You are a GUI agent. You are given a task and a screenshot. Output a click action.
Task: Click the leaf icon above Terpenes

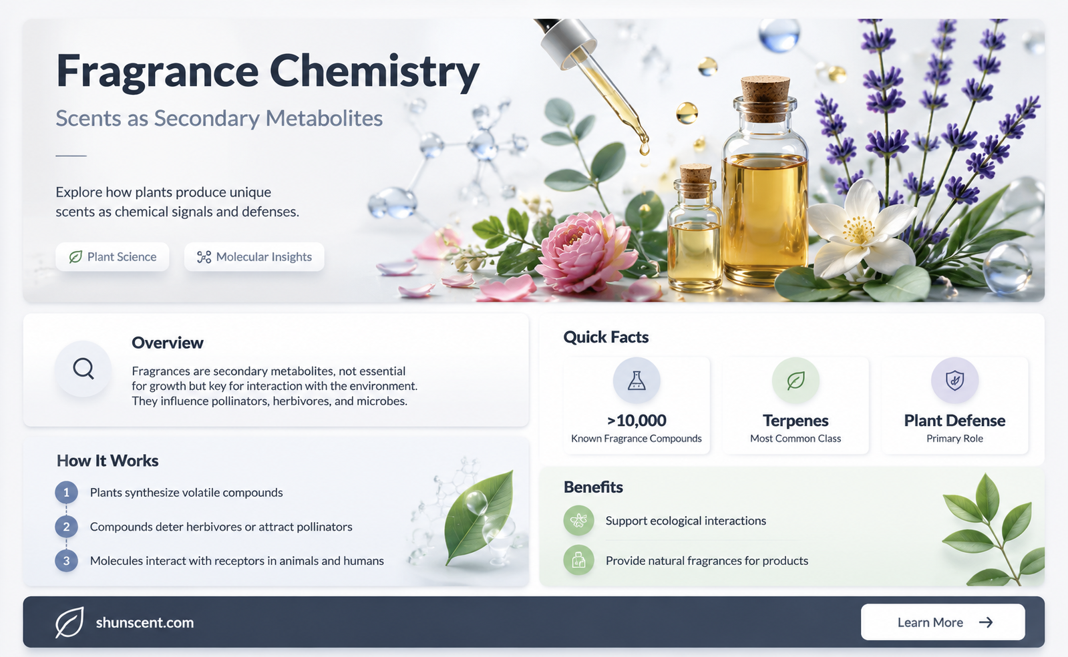pyautogui.click(x=795, y=381)
